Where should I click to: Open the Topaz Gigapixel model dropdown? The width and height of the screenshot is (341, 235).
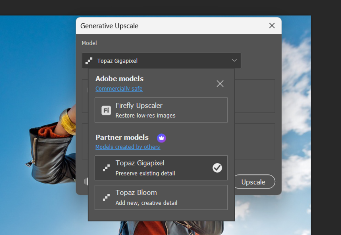pyautogui.click(x=161, y=61)
